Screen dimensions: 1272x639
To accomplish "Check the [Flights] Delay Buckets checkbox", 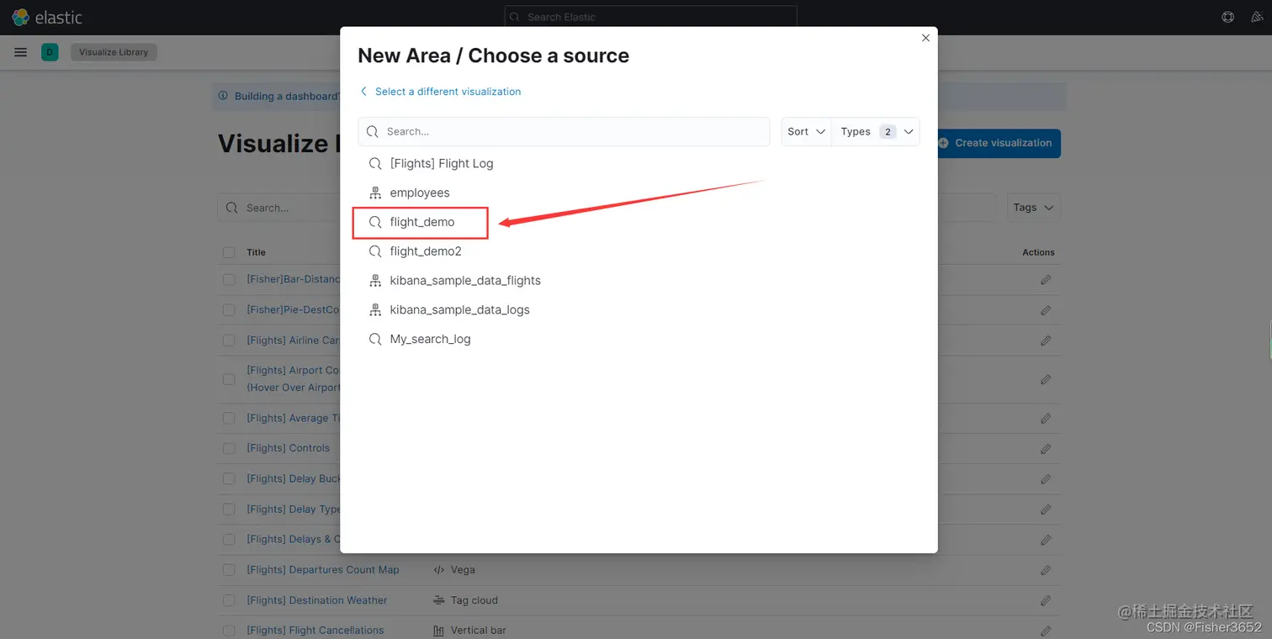I will [229, 478].
